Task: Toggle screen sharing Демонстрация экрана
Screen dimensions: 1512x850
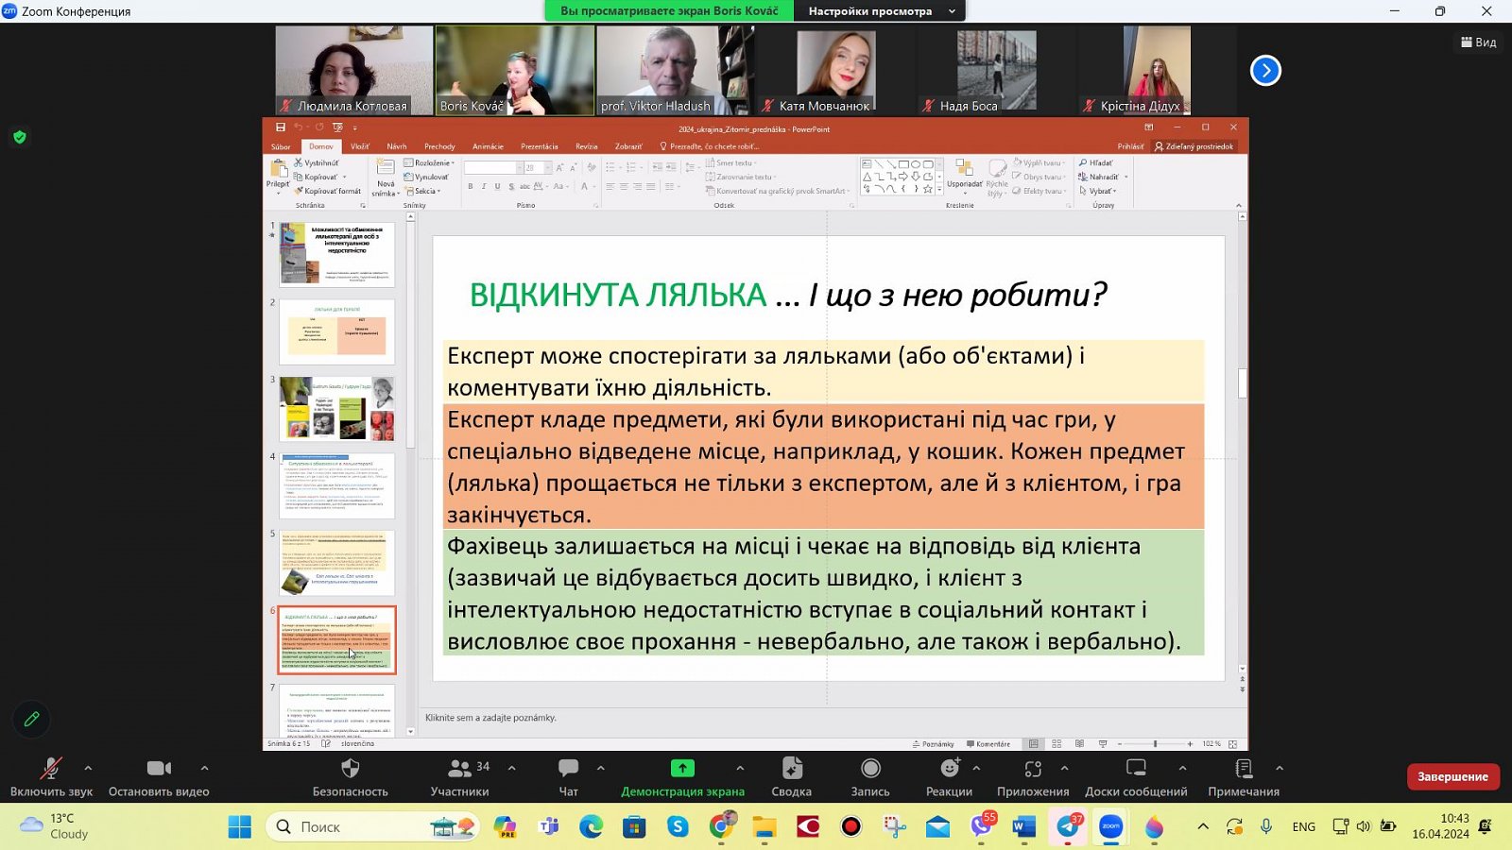Action: [682, 769]
